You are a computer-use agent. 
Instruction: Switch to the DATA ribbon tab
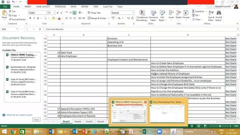tap(73, 7)
